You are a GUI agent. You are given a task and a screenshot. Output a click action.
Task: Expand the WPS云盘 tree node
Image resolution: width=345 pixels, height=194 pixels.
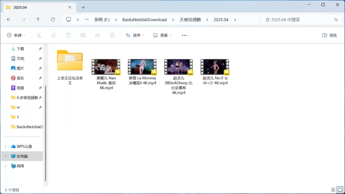pyautogui.click(x=5, y=146)
